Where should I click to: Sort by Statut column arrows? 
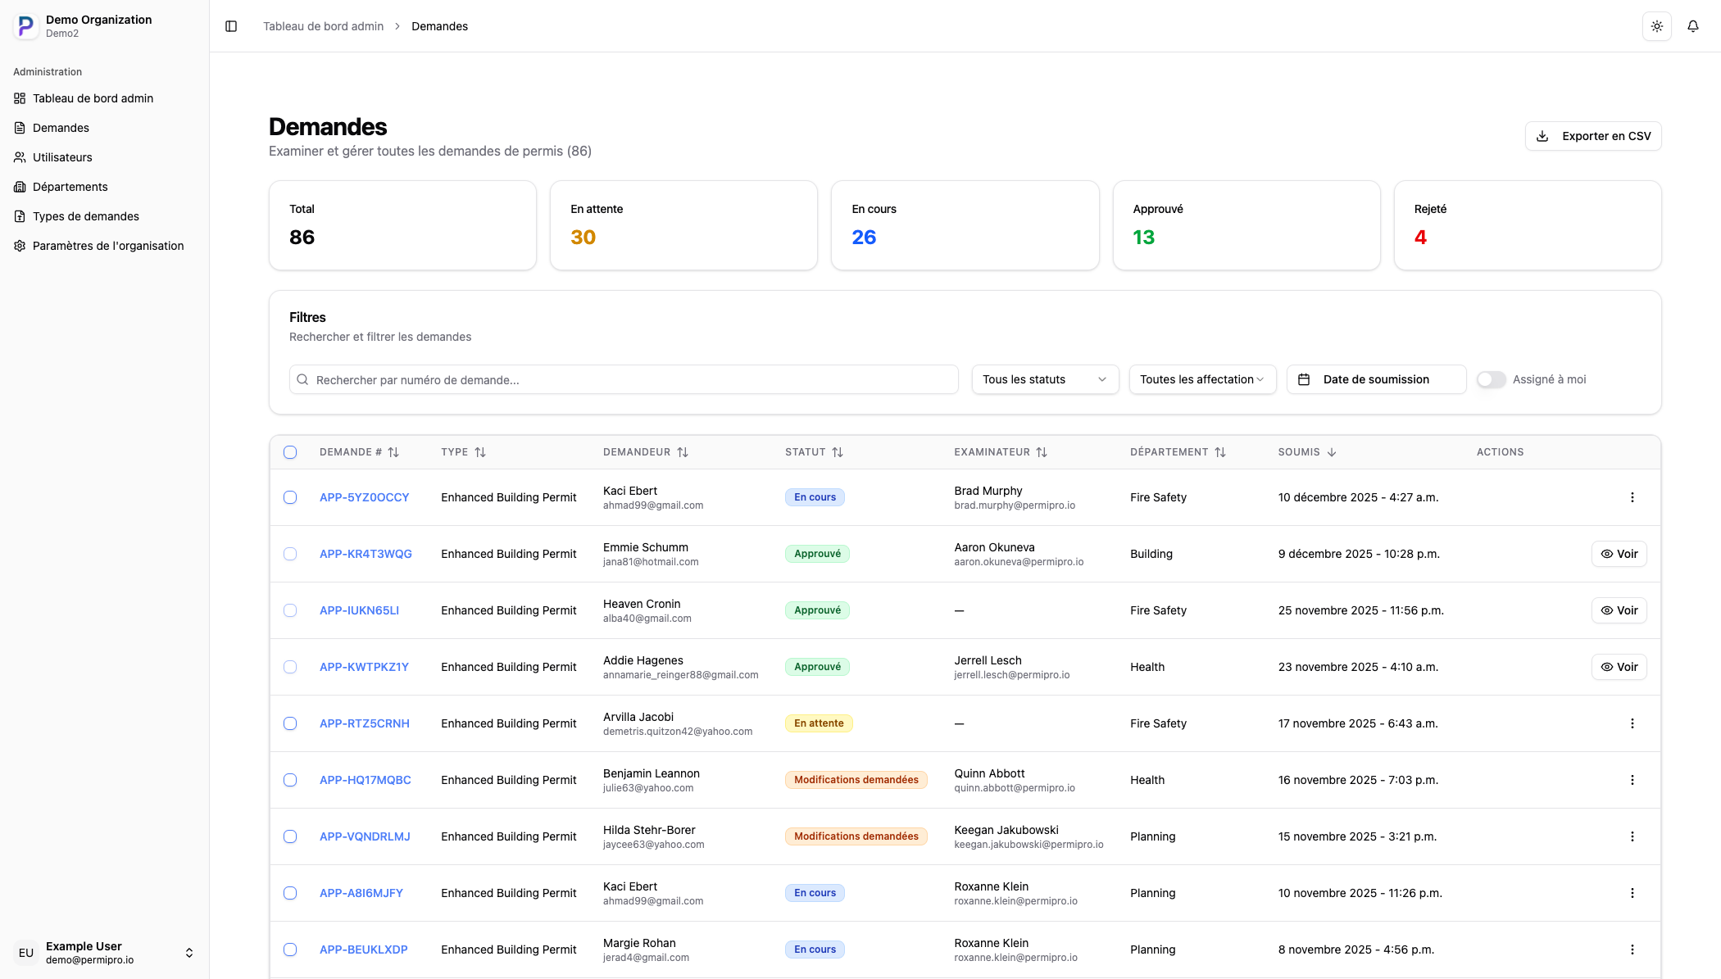837,452
